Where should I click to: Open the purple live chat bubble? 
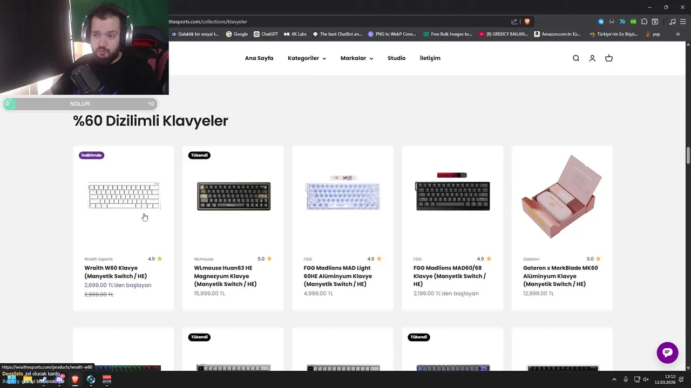tap(667, 352)
